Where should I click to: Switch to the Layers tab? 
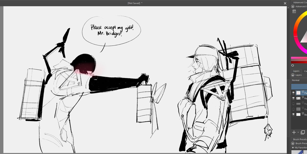296,71
